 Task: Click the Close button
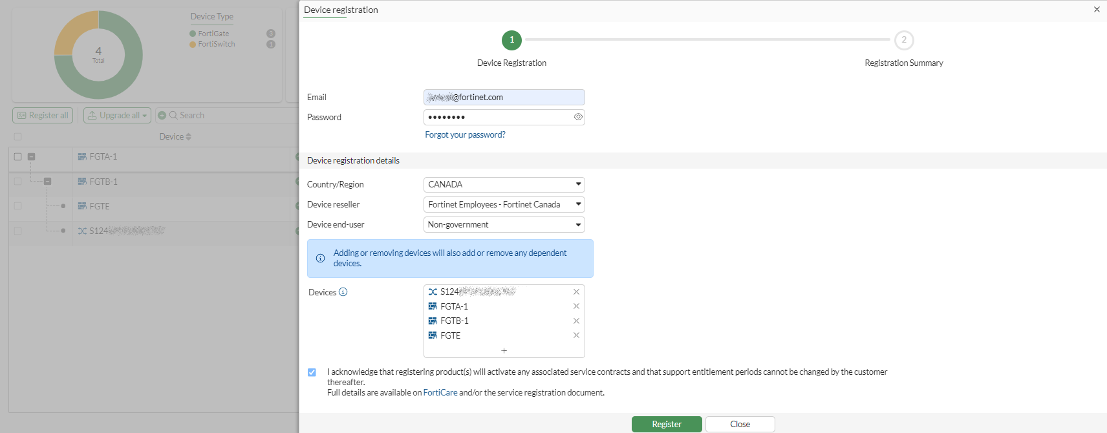coord(740,424)
